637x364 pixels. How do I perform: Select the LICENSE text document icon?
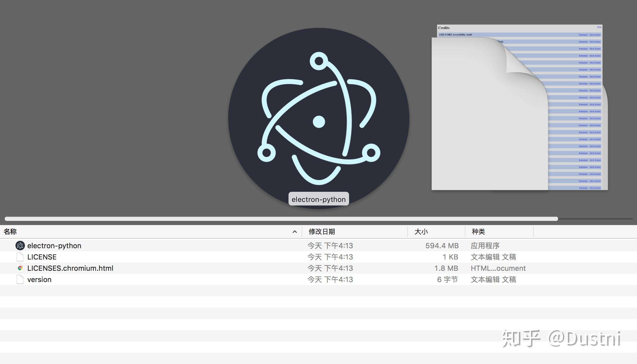coord(20,257)
